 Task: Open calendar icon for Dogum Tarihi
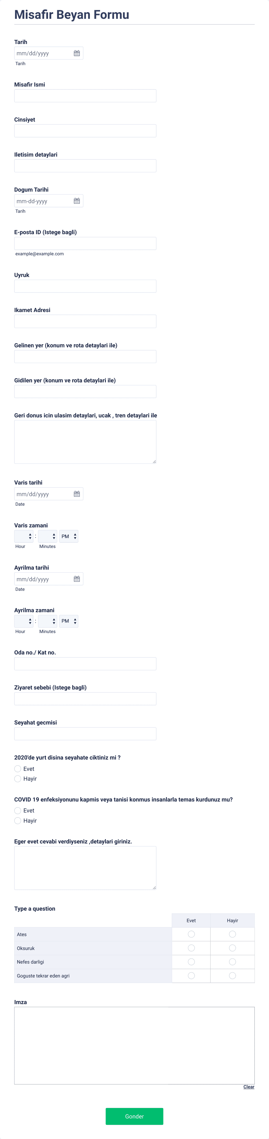coord(77,201)
